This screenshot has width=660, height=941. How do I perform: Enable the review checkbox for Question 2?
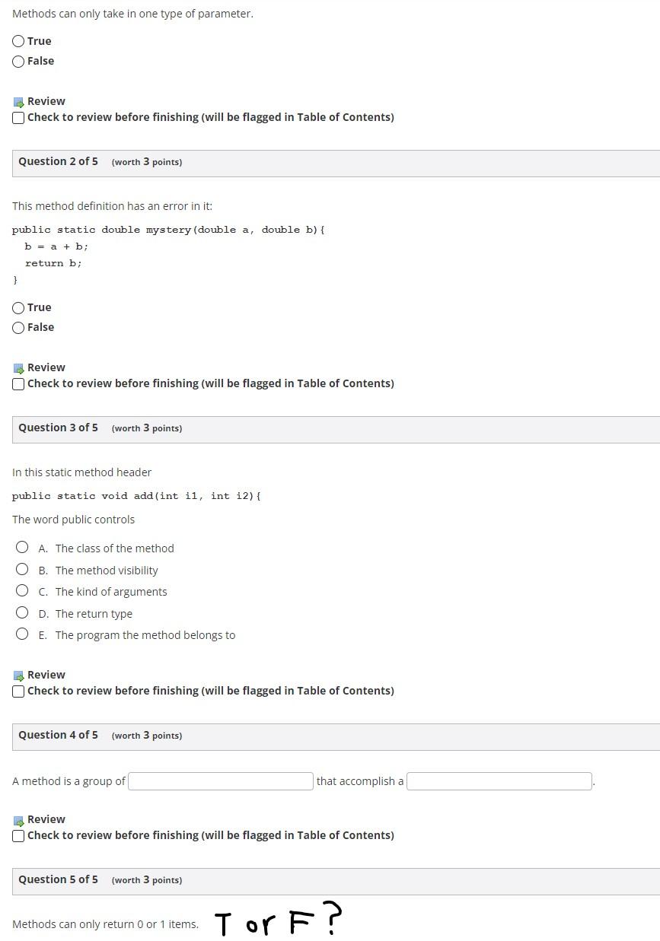18,383
